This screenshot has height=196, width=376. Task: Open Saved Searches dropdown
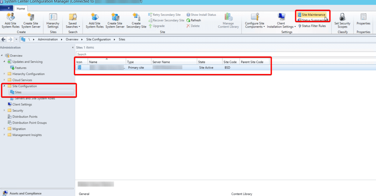click(73, 21)
